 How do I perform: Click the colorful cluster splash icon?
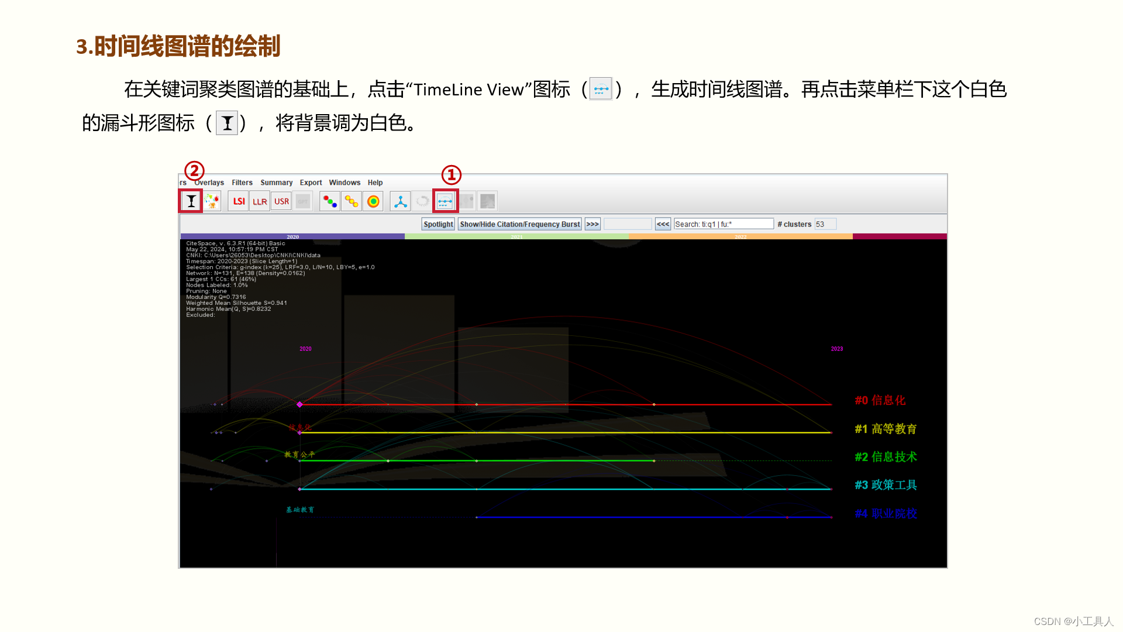click(212, 201)
